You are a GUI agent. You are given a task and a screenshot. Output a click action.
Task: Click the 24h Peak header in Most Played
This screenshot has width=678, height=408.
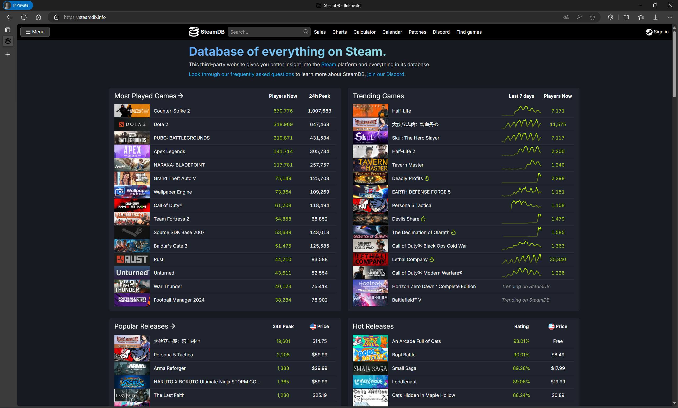[319, 96]
